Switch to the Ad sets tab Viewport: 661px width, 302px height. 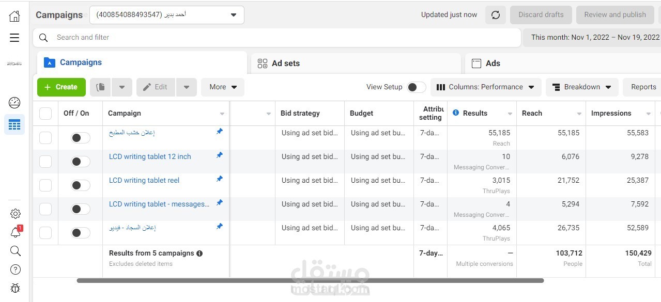pyautogui.click(x=285, y=63)
